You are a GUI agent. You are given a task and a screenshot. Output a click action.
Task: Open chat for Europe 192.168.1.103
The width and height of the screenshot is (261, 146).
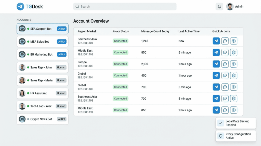pyautogui.click(x=225, y=64)
